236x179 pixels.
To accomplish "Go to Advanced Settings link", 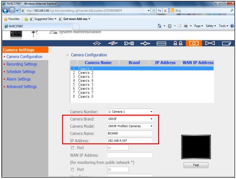I will pos(22,86).
